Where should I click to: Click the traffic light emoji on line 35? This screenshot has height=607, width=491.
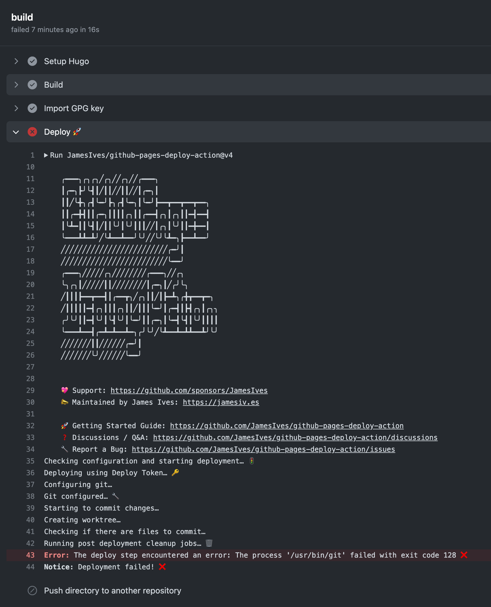(252, 461)
